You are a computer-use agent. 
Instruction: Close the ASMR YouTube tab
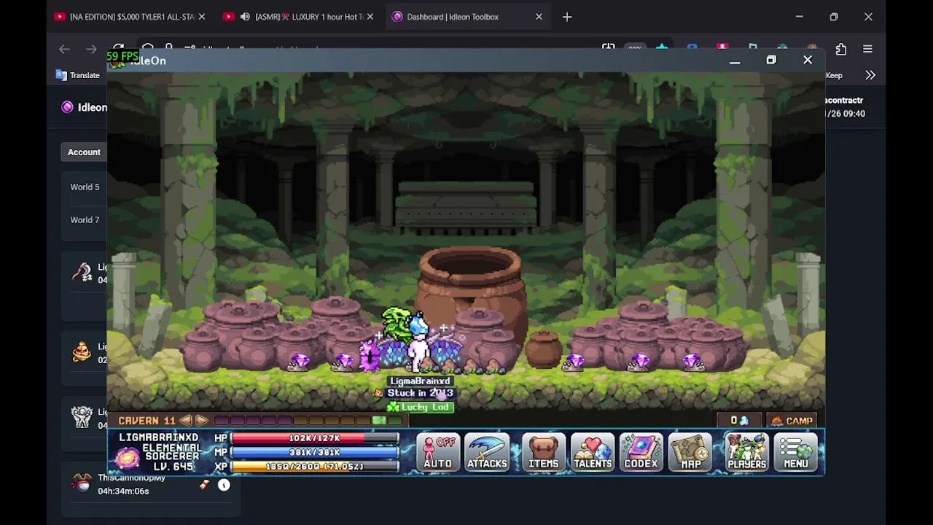coord(370,17)
